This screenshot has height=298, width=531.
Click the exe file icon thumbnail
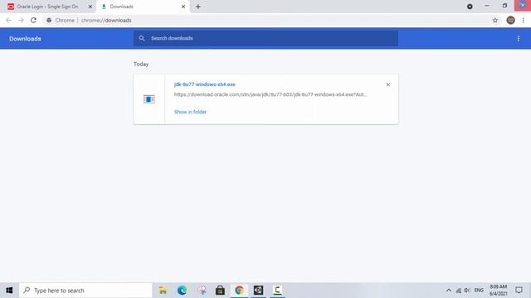coord(149,99)
